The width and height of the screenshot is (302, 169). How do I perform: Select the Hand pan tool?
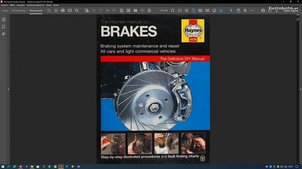(x=238, y=10)
